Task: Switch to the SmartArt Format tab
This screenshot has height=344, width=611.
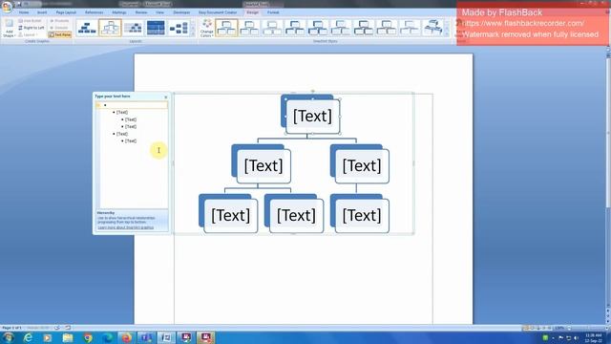Action: (x=273, y=12)
